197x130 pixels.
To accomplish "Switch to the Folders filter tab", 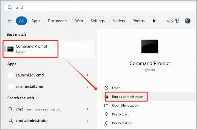I will [x=119, y=21].
